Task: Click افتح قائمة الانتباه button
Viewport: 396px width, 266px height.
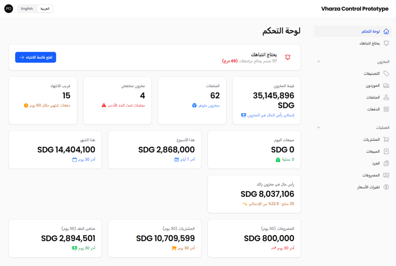Action: [x=36, y=57]
